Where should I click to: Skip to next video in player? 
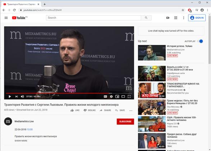click(17, 96)
